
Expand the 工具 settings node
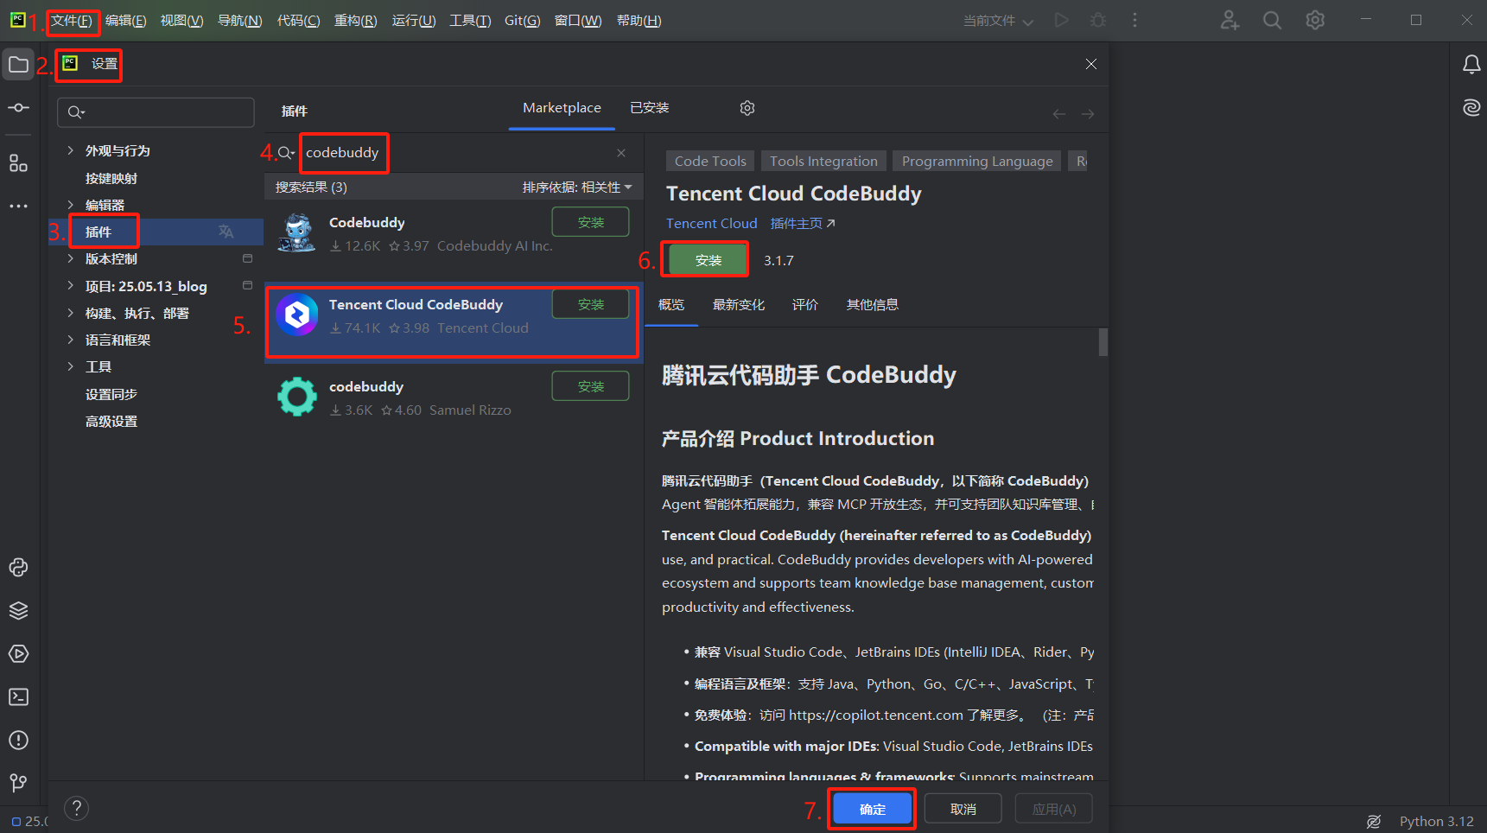click(x=70, y=366)
